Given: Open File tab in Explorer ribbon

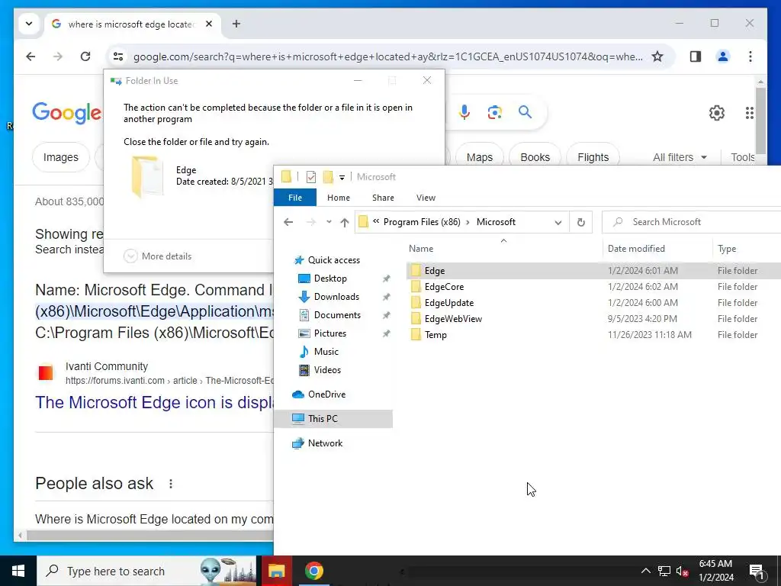Looking at the screenshot, I should (295, 198).
